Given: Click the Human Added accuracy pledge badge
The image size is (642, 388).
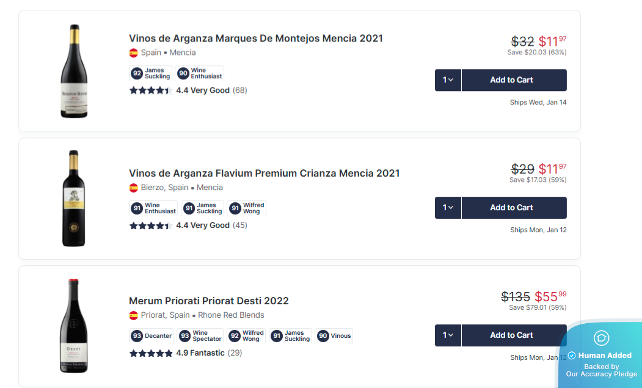Looking at the screenshot, I should [600, 356].
